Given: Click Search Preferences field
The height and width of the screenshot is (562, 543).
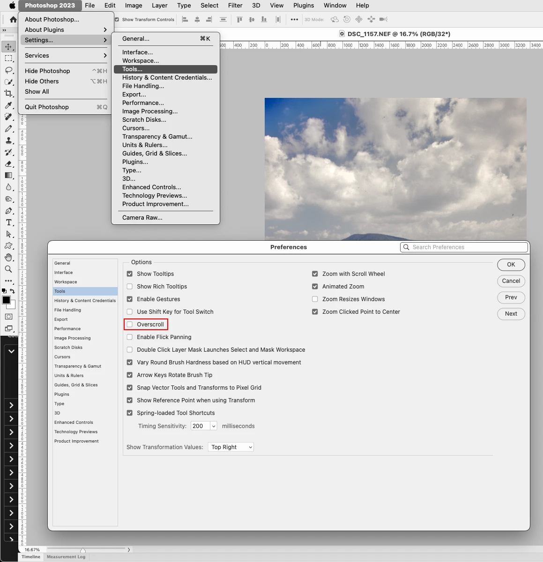Looking at the screenshot, I should [464, 247].
